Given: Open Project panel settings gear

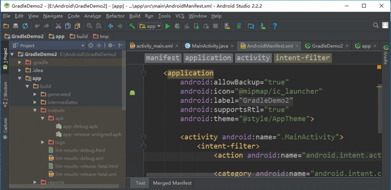Looking at the screenshot, I should [111, 45].
